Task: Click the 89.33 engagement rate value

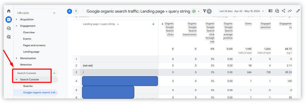Action: tap(288, 72)
